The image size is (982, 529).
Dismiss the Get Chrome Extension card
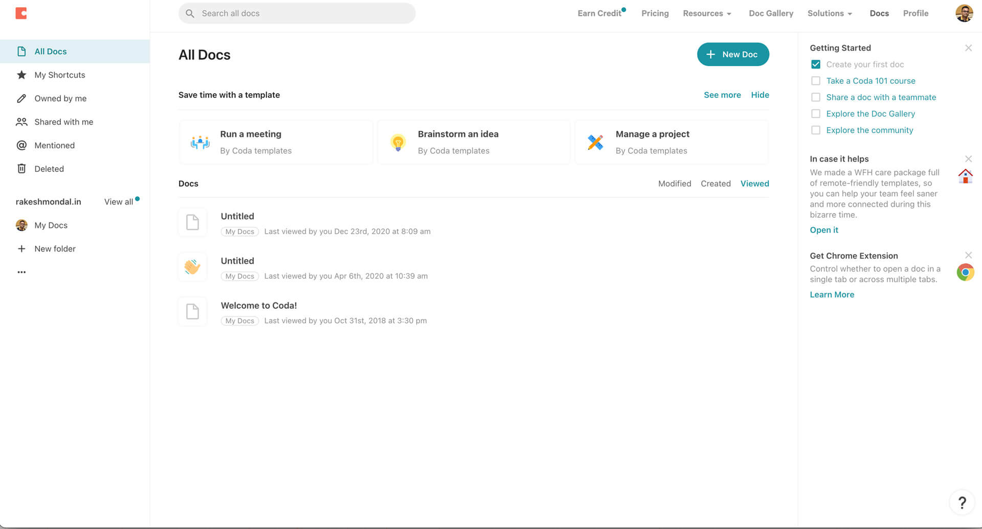pos(968,255)
